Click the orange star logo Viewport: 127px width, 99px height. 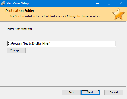[x=119, y=14]
